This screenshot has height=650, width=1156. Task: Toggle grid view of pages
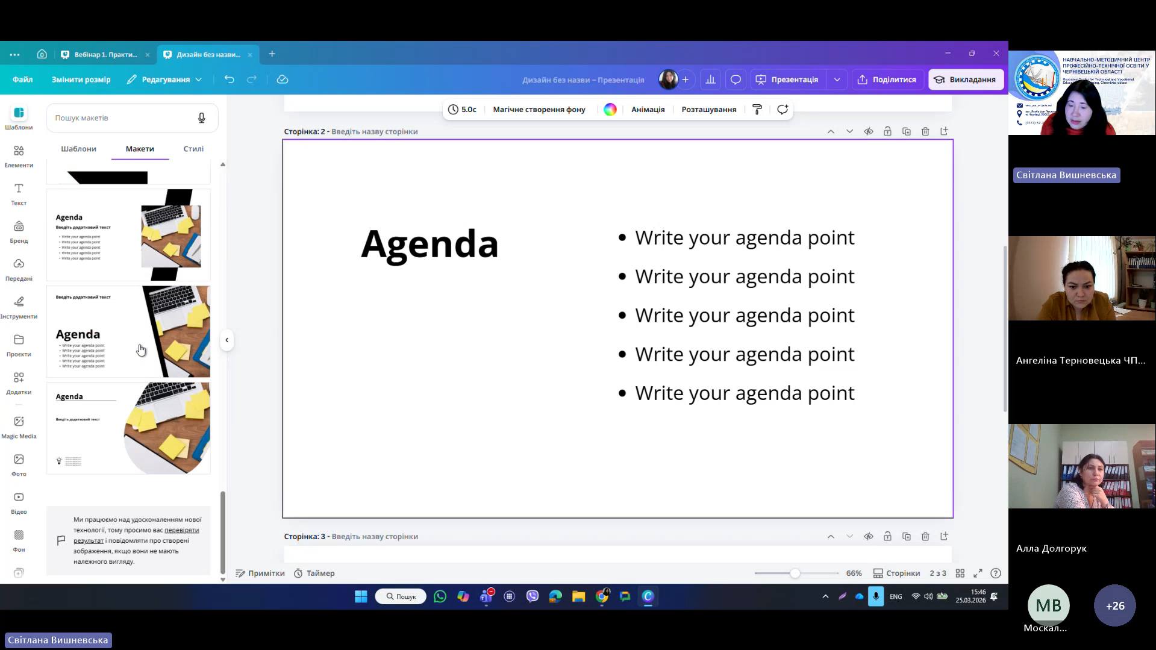click(960, 573)
